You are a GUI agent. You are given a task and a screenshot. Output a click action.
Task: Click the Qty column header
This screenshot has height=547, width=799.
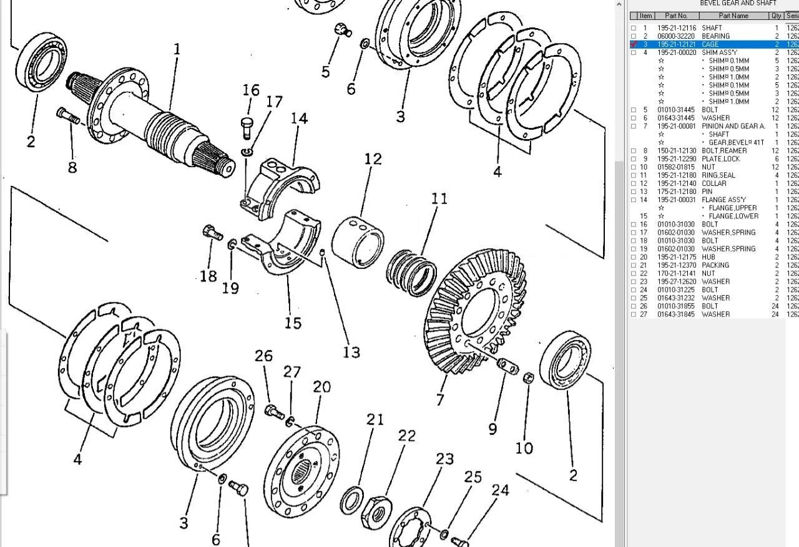777,16
